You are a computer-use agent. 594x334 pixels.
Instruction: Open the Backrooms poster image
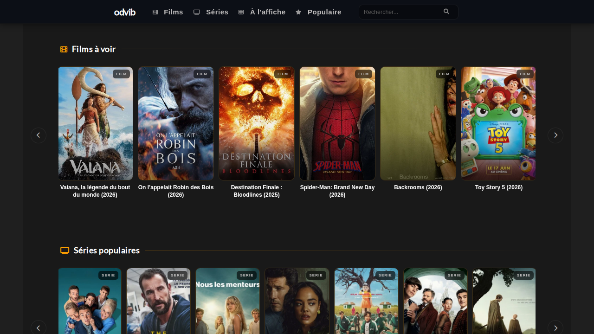point(418,123)
